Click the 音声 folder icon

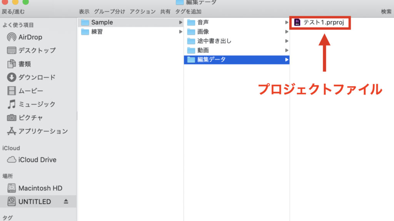click(x=191, y=22)
